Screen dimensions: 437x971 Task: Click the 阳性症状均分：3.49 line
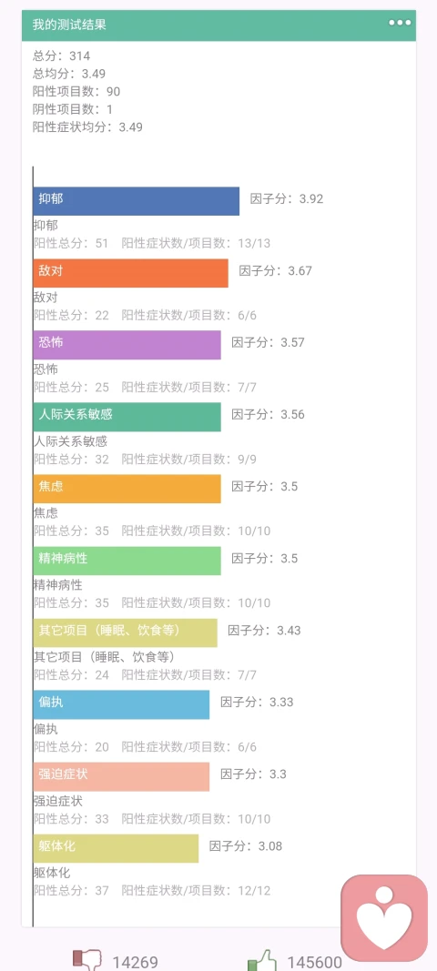[x=87, y=126]
